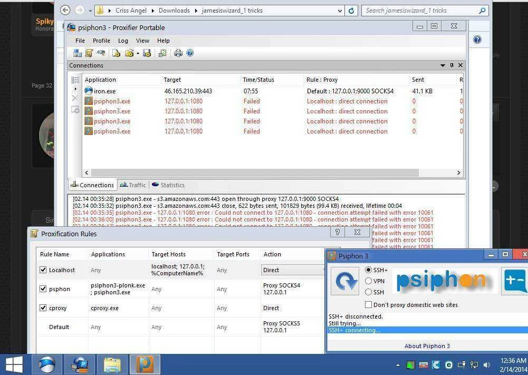This screenshot has width=528, height=375.
Task: Switch to the Statistics tab
Action: [168, 185]
